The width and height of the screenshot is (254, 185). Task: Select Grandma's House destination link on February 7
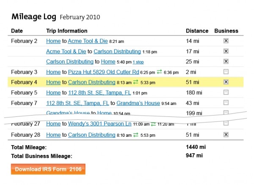[138, 103]
